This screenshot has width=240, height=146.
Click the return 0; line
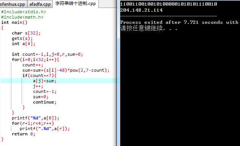pos(23,134)
